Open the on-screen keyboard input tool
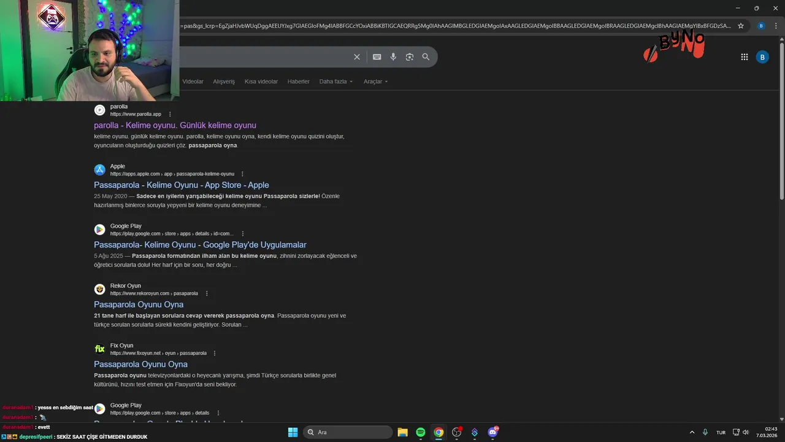Viewport: 785px width, 442px height. (x=377, y=57)
